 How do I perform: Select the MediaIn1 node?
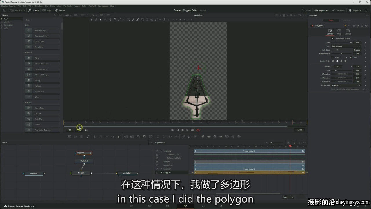point(34,174)
